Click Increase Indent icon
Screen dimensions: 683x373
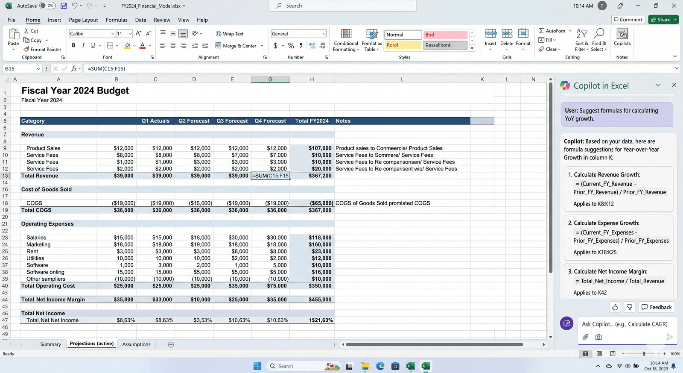pos(205,45)
